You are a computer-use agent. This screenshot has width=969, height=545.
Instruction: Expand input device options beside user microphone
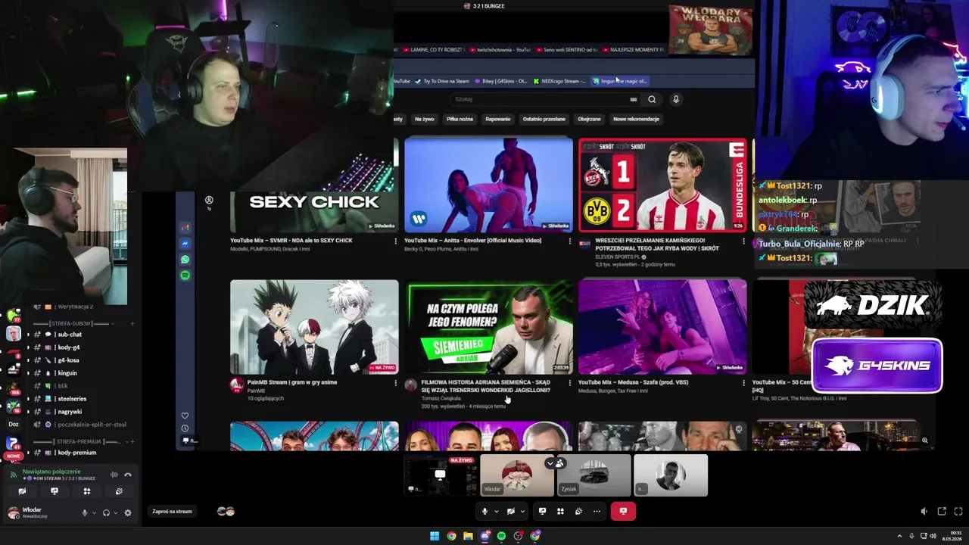point(94,512)
